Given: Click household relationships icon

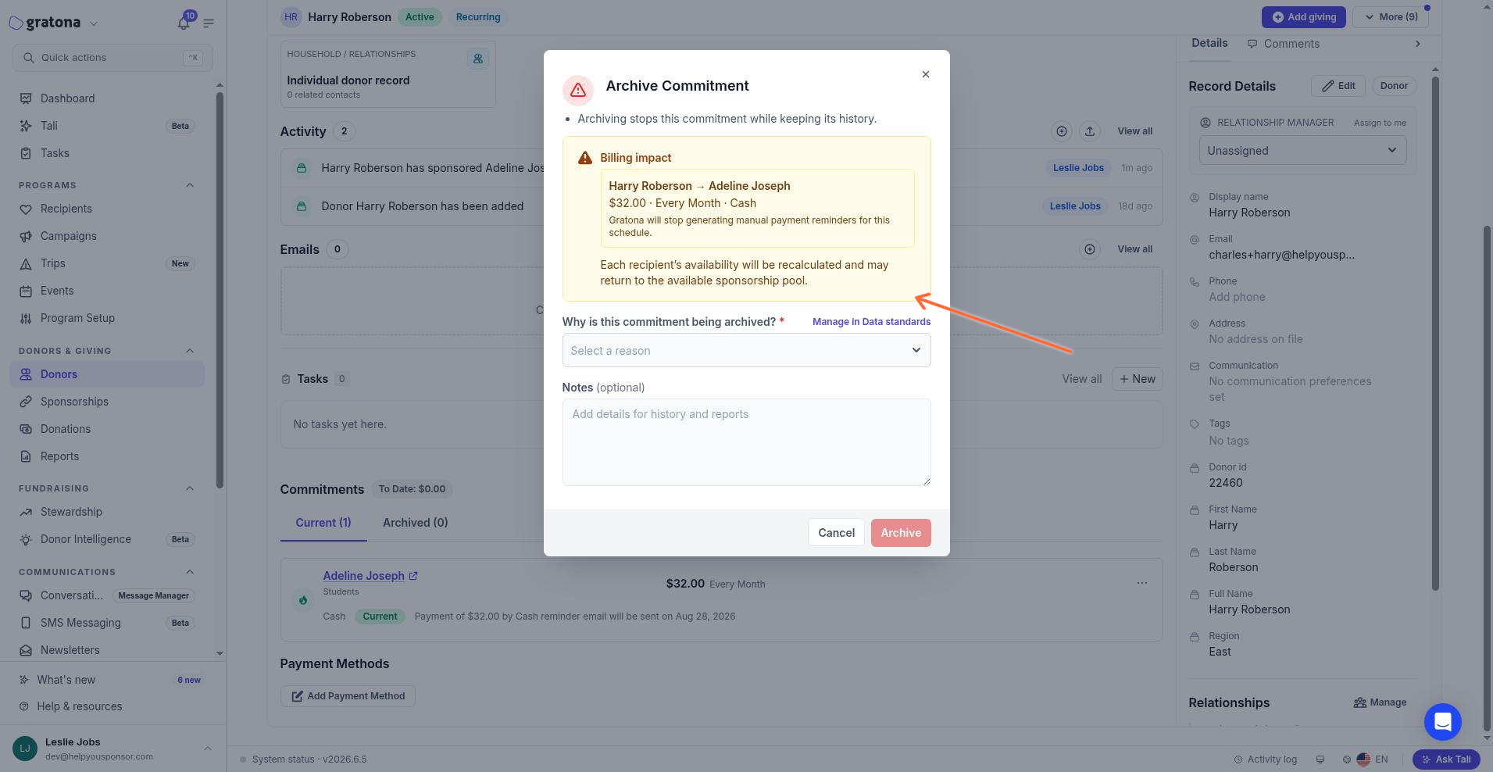Looking at the screenshot, I should [x=478, y=59].
